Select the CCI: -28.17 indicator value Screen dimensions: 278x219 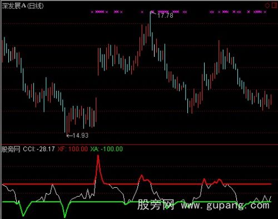(x=39, y=149)
